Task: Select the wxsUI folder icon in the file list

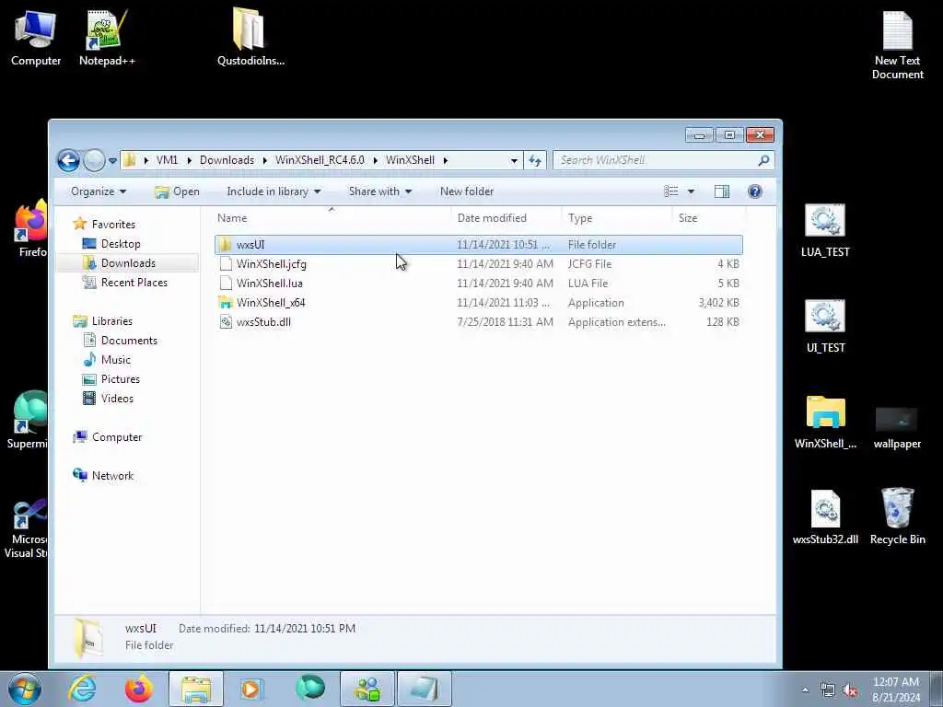Action: (x=226, y=245)
